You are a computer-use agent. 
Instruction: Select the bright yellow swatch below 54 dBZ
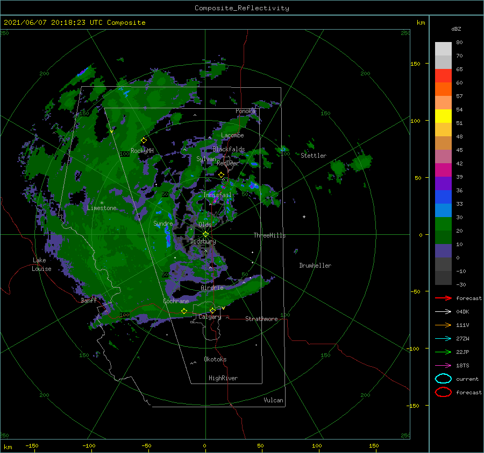point(443,116)
